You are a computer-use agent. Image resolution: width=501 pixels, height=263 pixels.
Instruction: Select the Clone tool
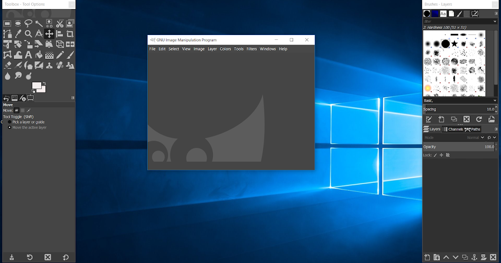click(x=49, y=65)
